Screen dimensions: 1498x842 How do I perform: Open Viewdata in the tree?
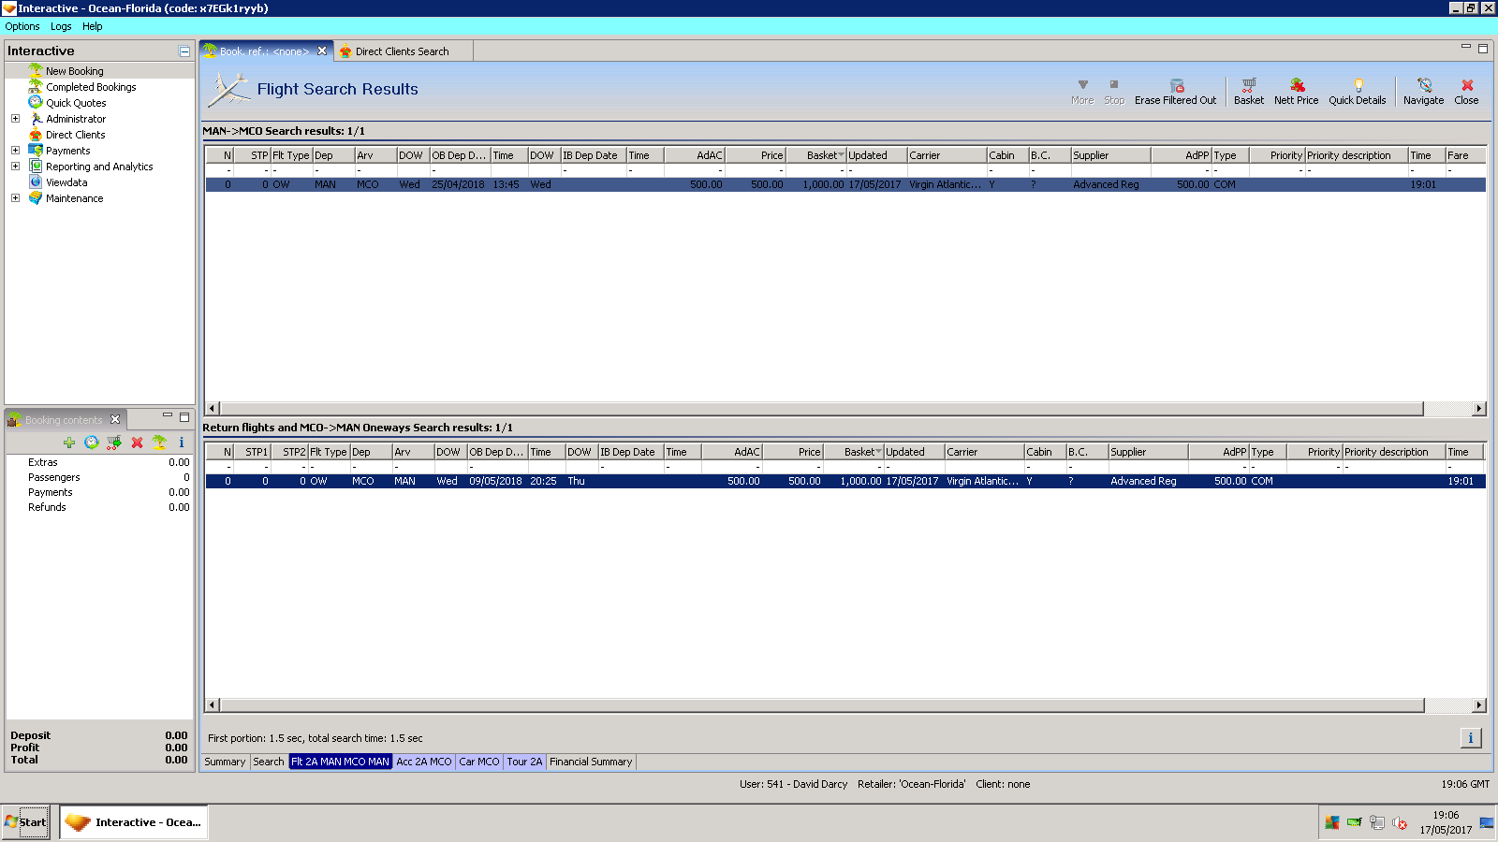tap(66, 182)
